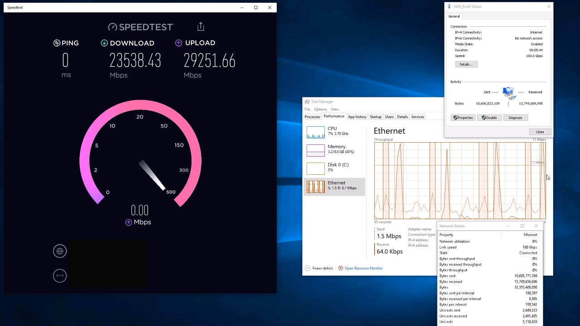This screenshot has width=580, height=326.
Task: Click the Download arrow icon
Action: 104,43
